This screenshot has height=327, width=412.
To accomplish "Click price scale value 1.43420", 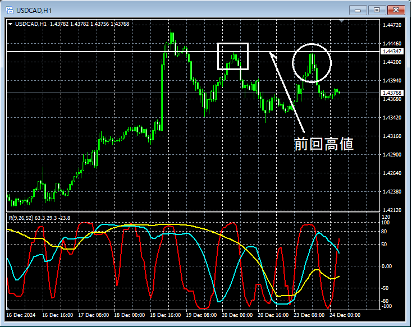I will pos(392,117).
